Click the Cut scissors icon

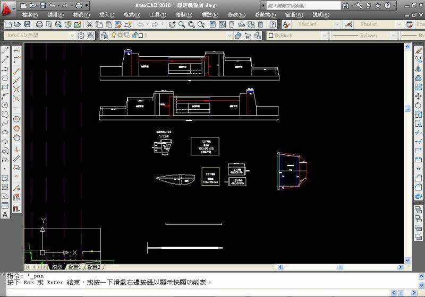pyautogui.click(x=90, y=24)
